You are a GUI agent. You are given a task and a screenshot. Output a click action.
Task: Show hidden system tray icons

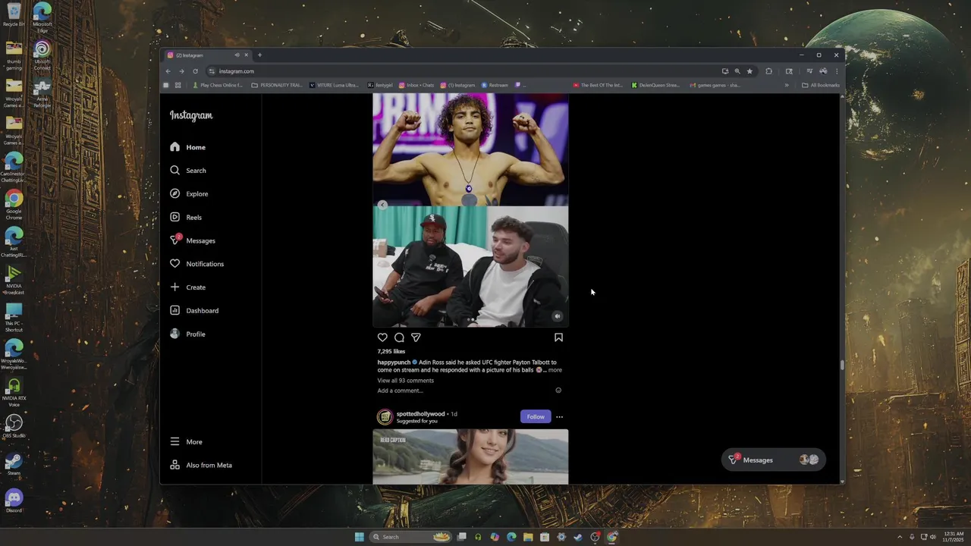(x=900, y=537)
